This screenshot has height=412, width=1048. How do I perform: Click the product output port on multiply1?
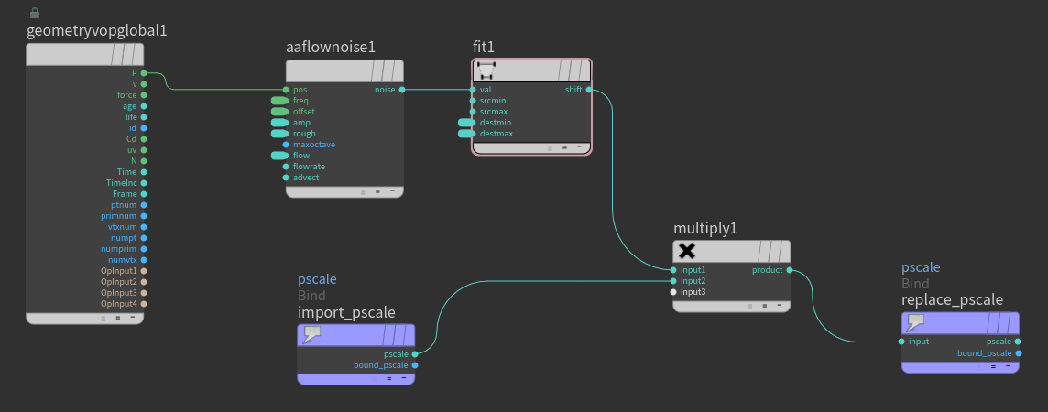(790, 270)
